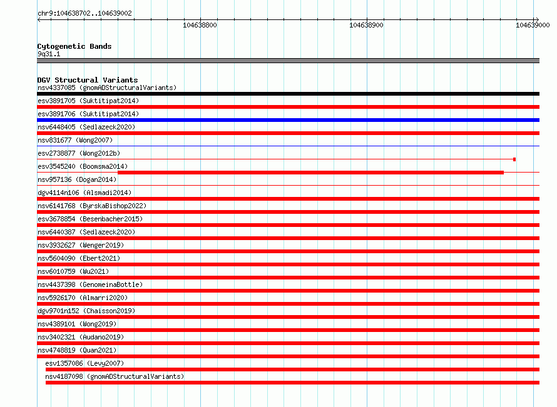
Task: Click the 104638900 ruler position label
Action: [x=366, y=25]
